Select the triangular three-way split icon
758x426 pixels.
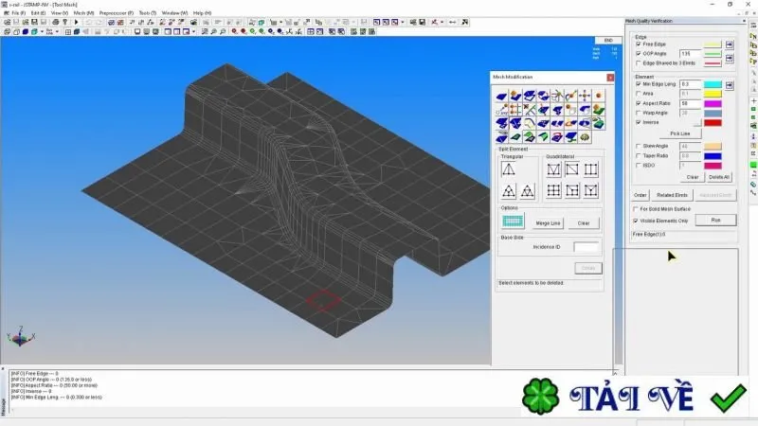509,191
